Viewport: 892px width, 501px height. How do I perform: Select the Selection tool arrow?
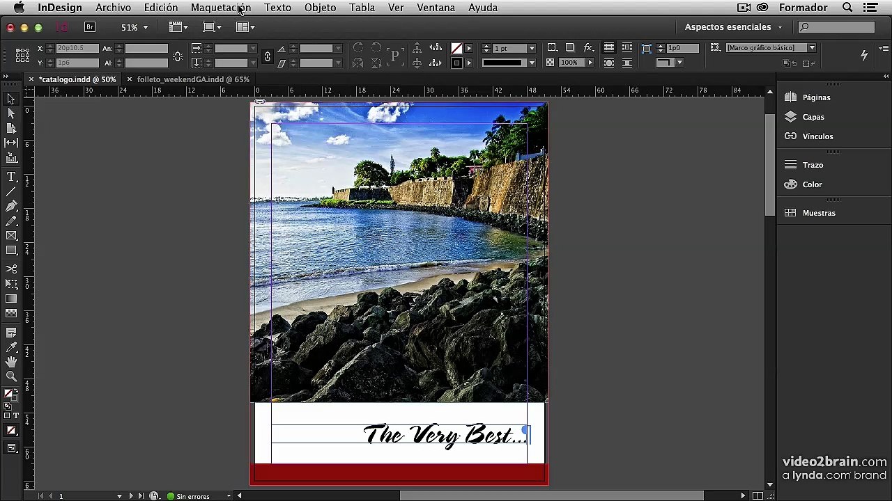click(x=11, y=99)
